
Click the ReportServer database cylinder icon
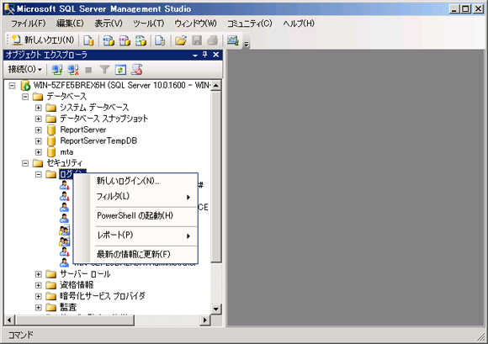pyautogui.click(x=51, y=130)
